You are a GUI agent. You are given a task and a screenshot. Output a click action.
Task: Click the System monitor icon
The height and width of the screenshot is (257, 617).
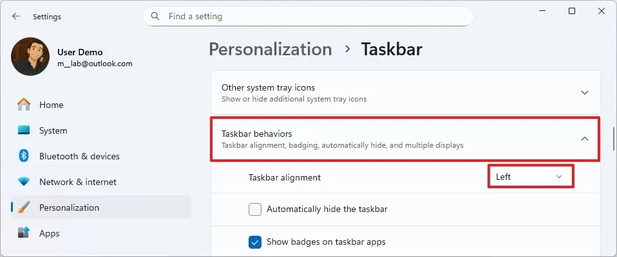point(24,130)
